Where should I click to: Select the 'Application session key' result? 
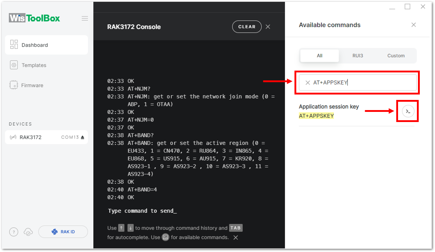[329, 106]
